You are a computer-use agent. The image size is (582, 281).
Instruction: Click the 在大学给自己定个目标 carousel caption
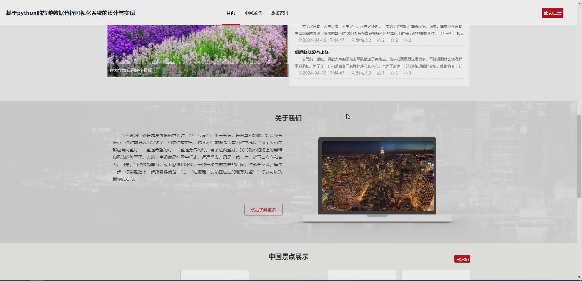tap(131, 70)
